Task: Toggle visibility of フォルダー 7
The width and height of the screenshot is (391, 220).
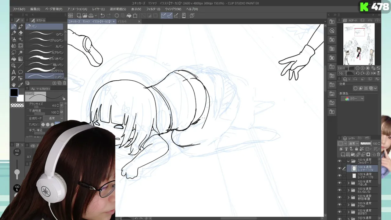Action: 339,161
